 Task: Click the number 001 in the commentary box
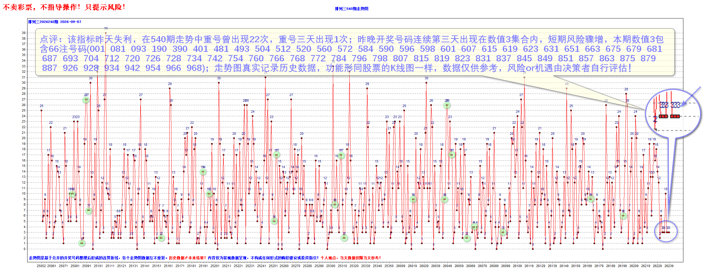tap(97, 49)
